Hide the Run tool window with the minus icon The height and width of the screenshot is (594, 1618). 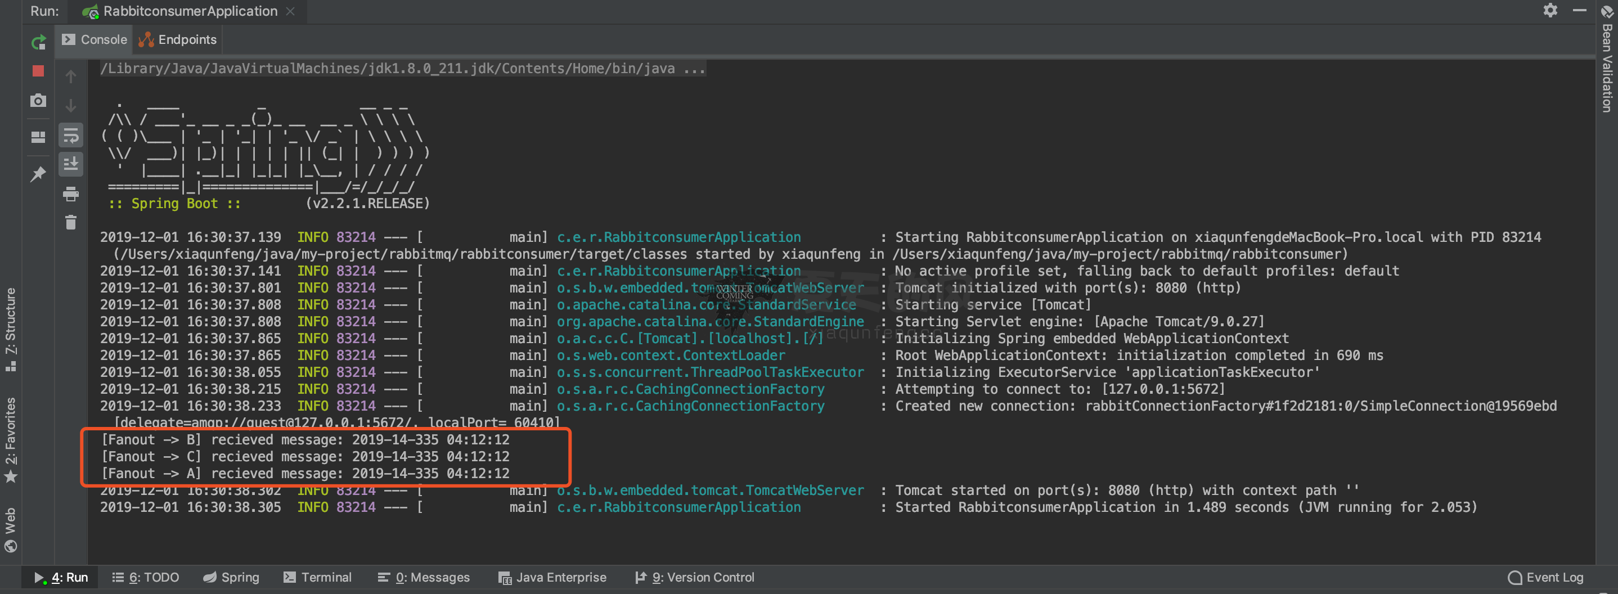click(x=1579, y=11)
